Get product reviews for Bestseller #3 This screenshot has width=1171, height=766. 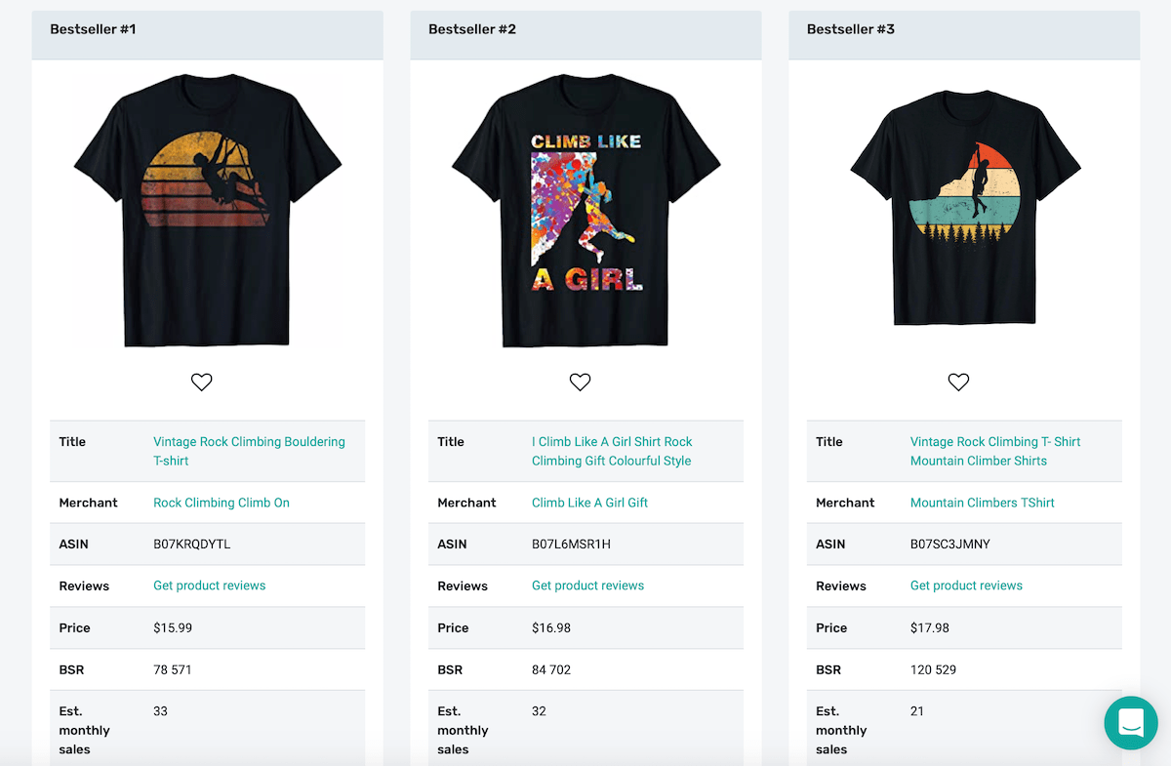966,585
